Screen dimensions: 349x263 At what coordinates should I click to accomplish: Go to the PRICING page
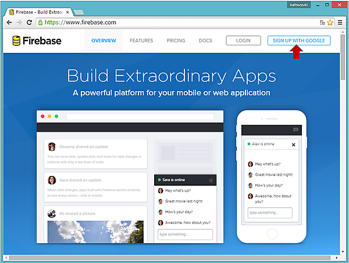click(x=176, y=41)
